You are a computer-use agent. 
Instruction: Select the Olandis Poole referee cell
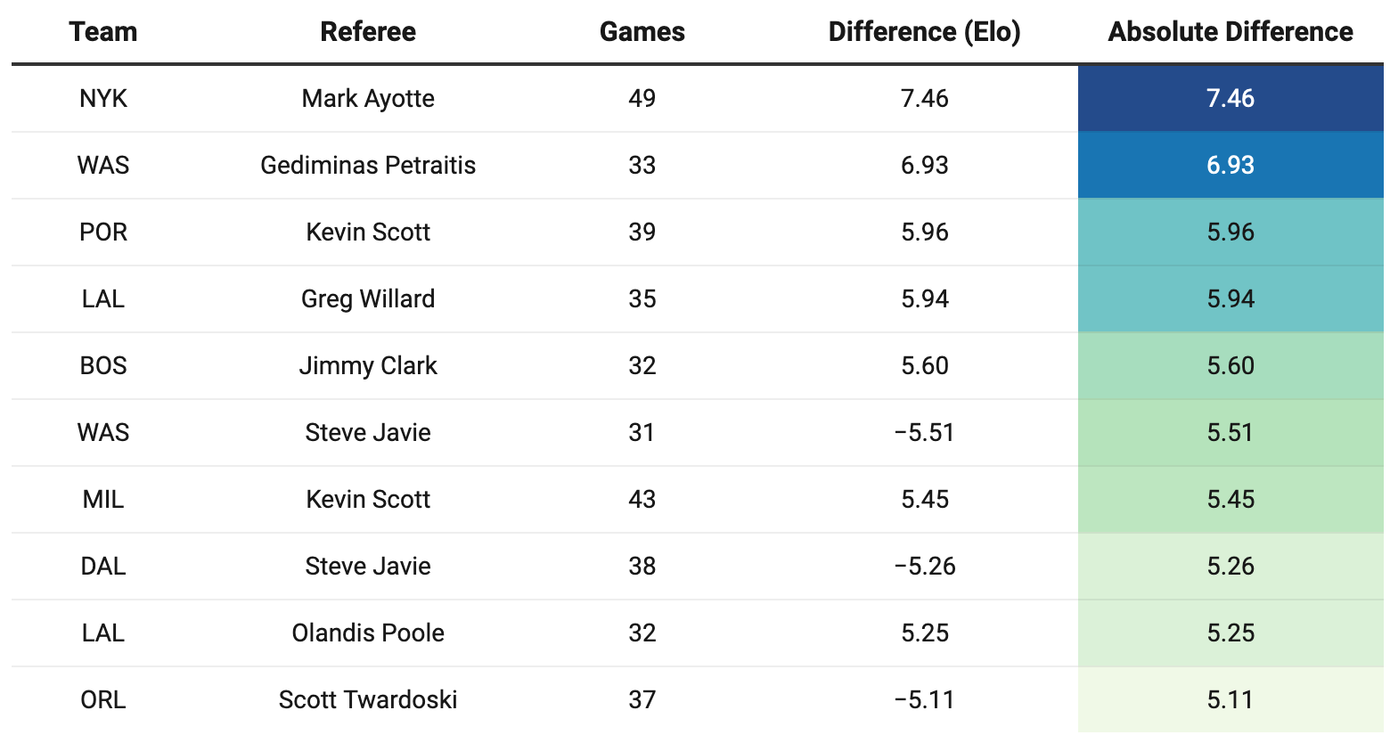click(368, 633)
